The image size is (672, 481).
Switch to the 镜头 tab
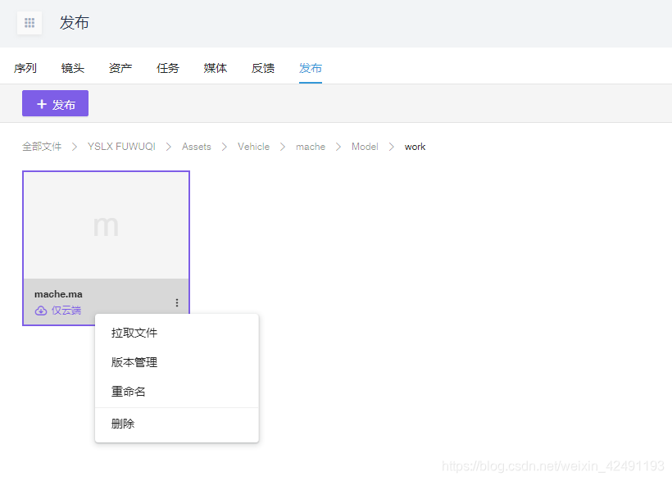(73, 68)
